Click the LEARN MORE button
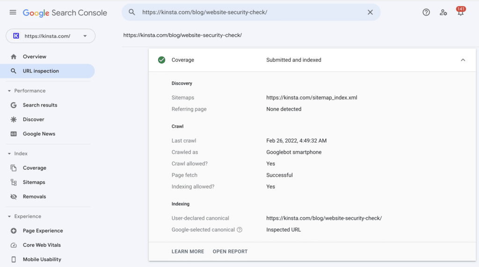The image size is (479, 267). tap(188, 252)
